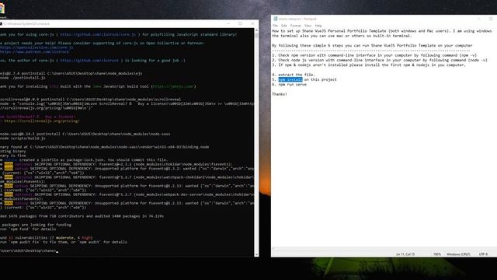This screenshot has width=497, height=280.
Task: Click the '100%' zoom status in Notepad
Action: 436,254
